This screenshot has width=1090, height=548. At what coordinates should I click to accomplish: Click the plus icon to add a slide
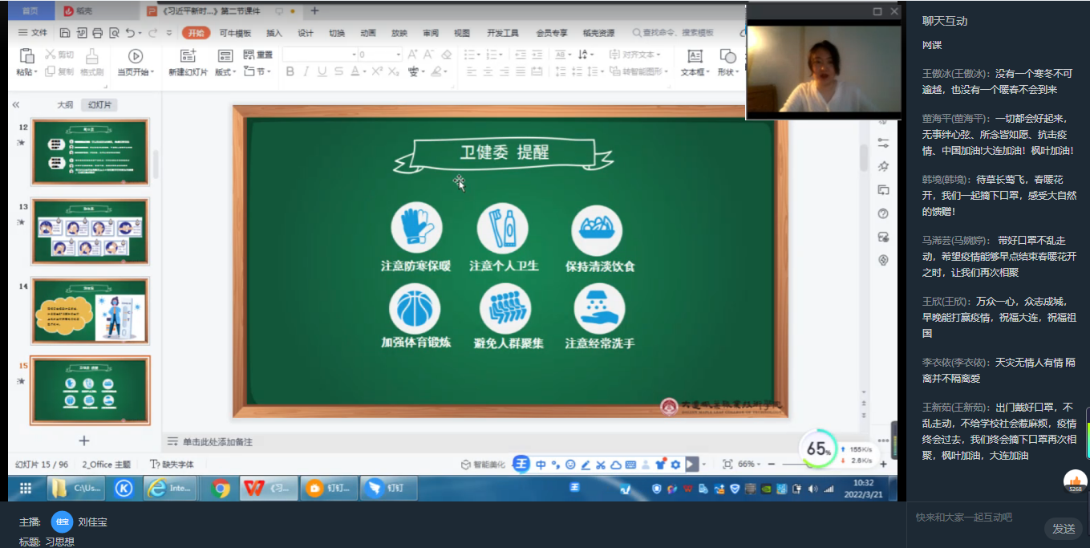(x=84, y=440)
